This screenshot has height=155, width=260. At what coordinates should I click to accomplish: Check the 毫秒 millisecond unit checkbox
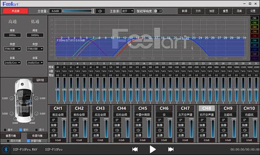click(x=21, y=130)
